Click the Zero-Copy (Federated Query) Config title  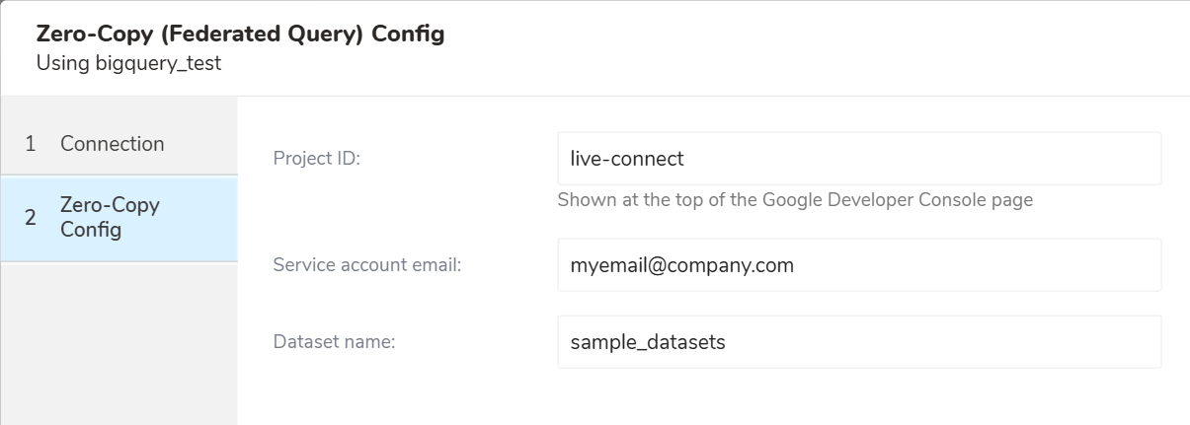240,34
